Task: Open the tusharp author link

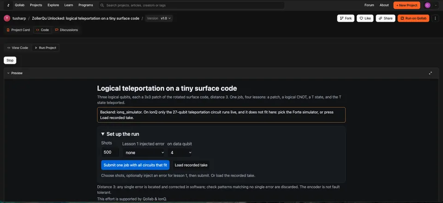Action: (19, 18)
